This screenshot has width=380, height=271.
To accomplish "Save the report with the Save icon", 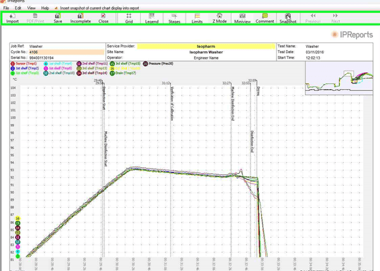I will 57,18.
